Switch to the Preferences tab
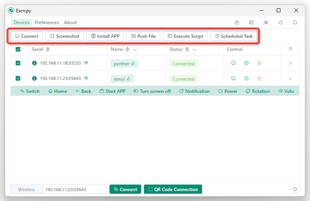Image resolution: width=310 pixels, height=201 pixels. 47,23
